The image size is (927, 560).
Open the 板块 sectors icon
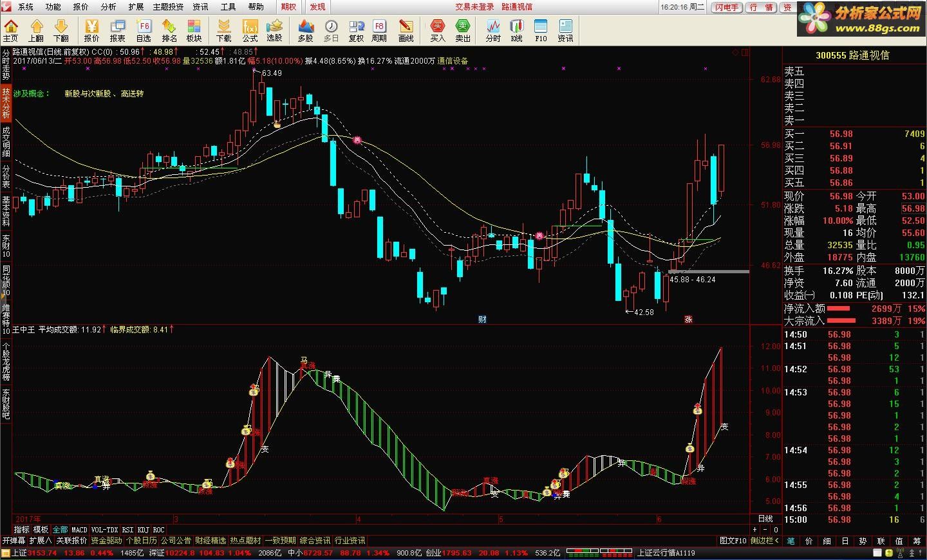[194, 30]
